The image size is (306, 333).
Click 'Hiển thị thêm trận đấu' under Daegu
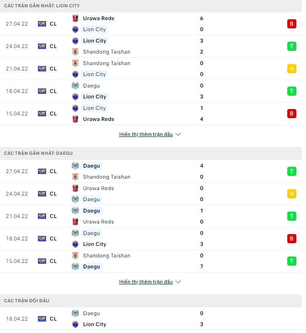pyautogui.click(x=146, y=282)
